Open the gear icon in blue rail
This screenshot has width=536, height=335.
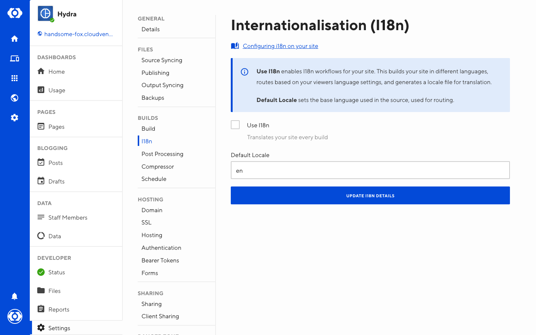(15, 118)
